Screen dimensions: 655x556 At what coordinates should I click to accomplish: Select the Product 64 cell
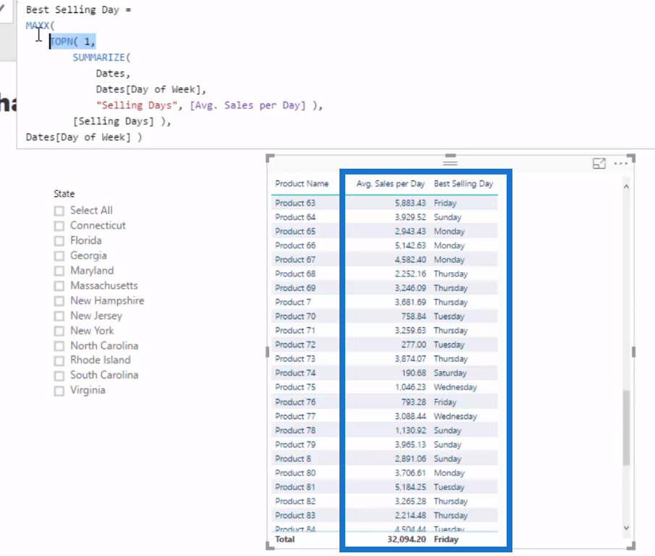click(295, 217)
